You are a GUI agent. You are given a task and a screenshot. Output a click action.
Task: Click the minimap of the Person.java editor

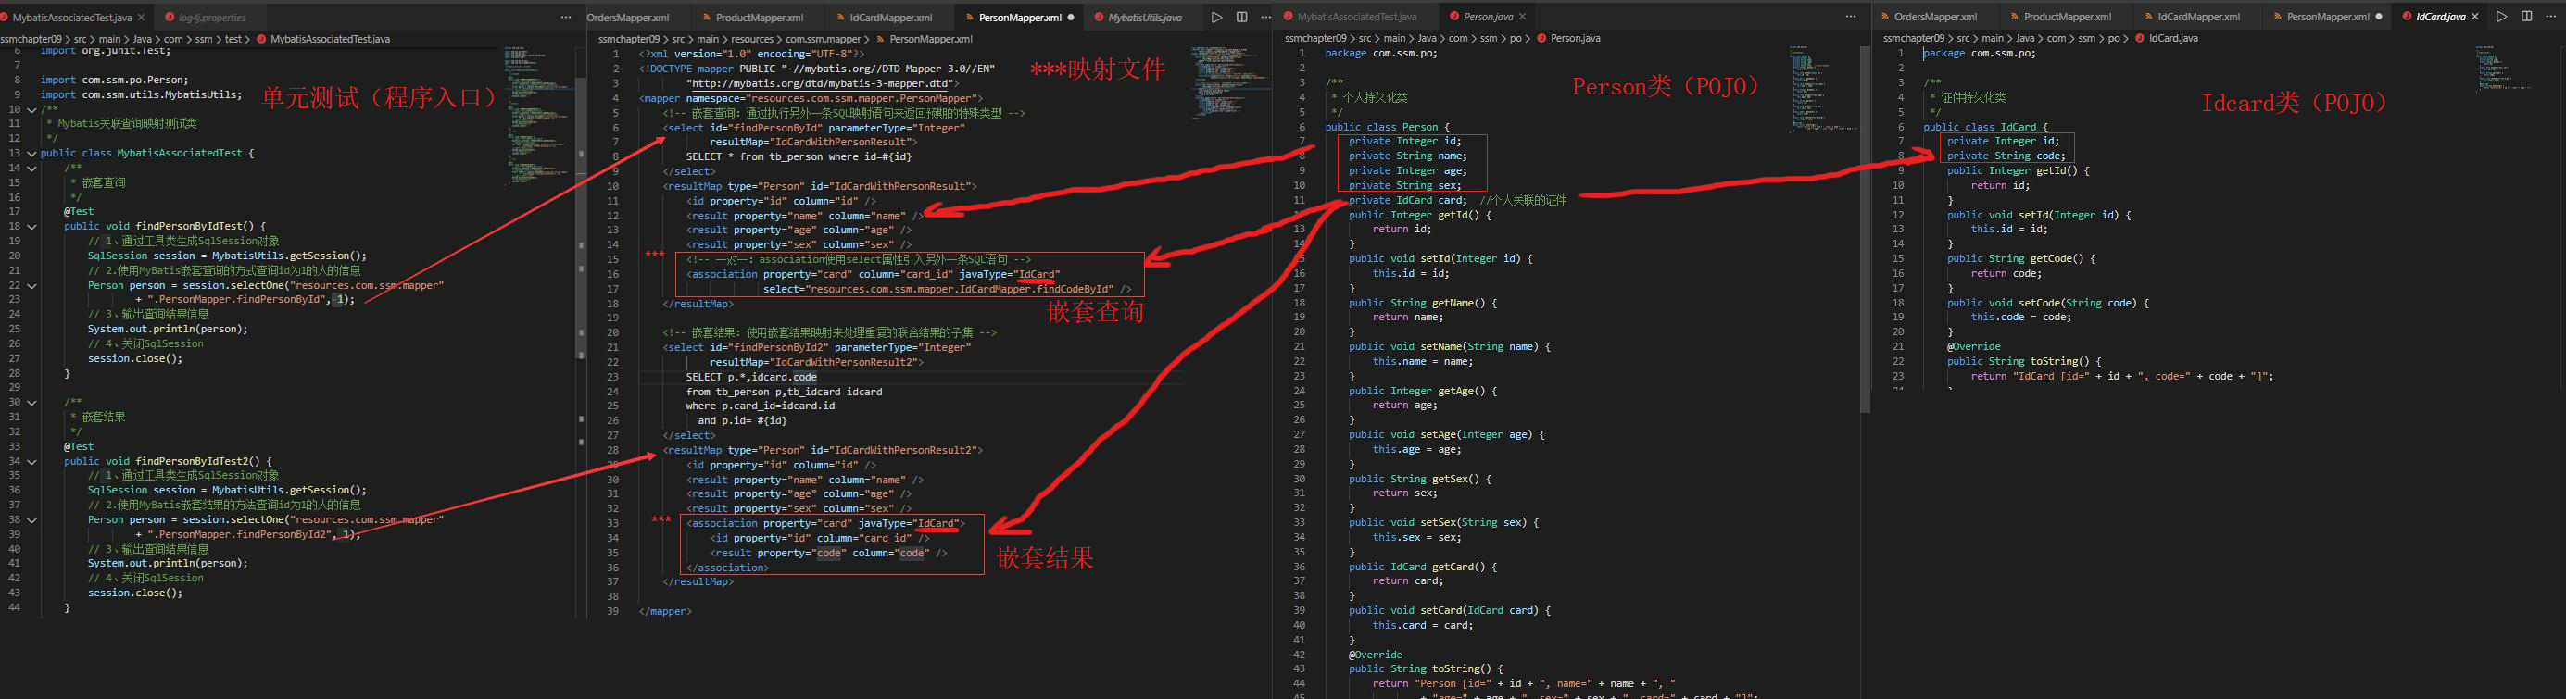point(1823,90)
